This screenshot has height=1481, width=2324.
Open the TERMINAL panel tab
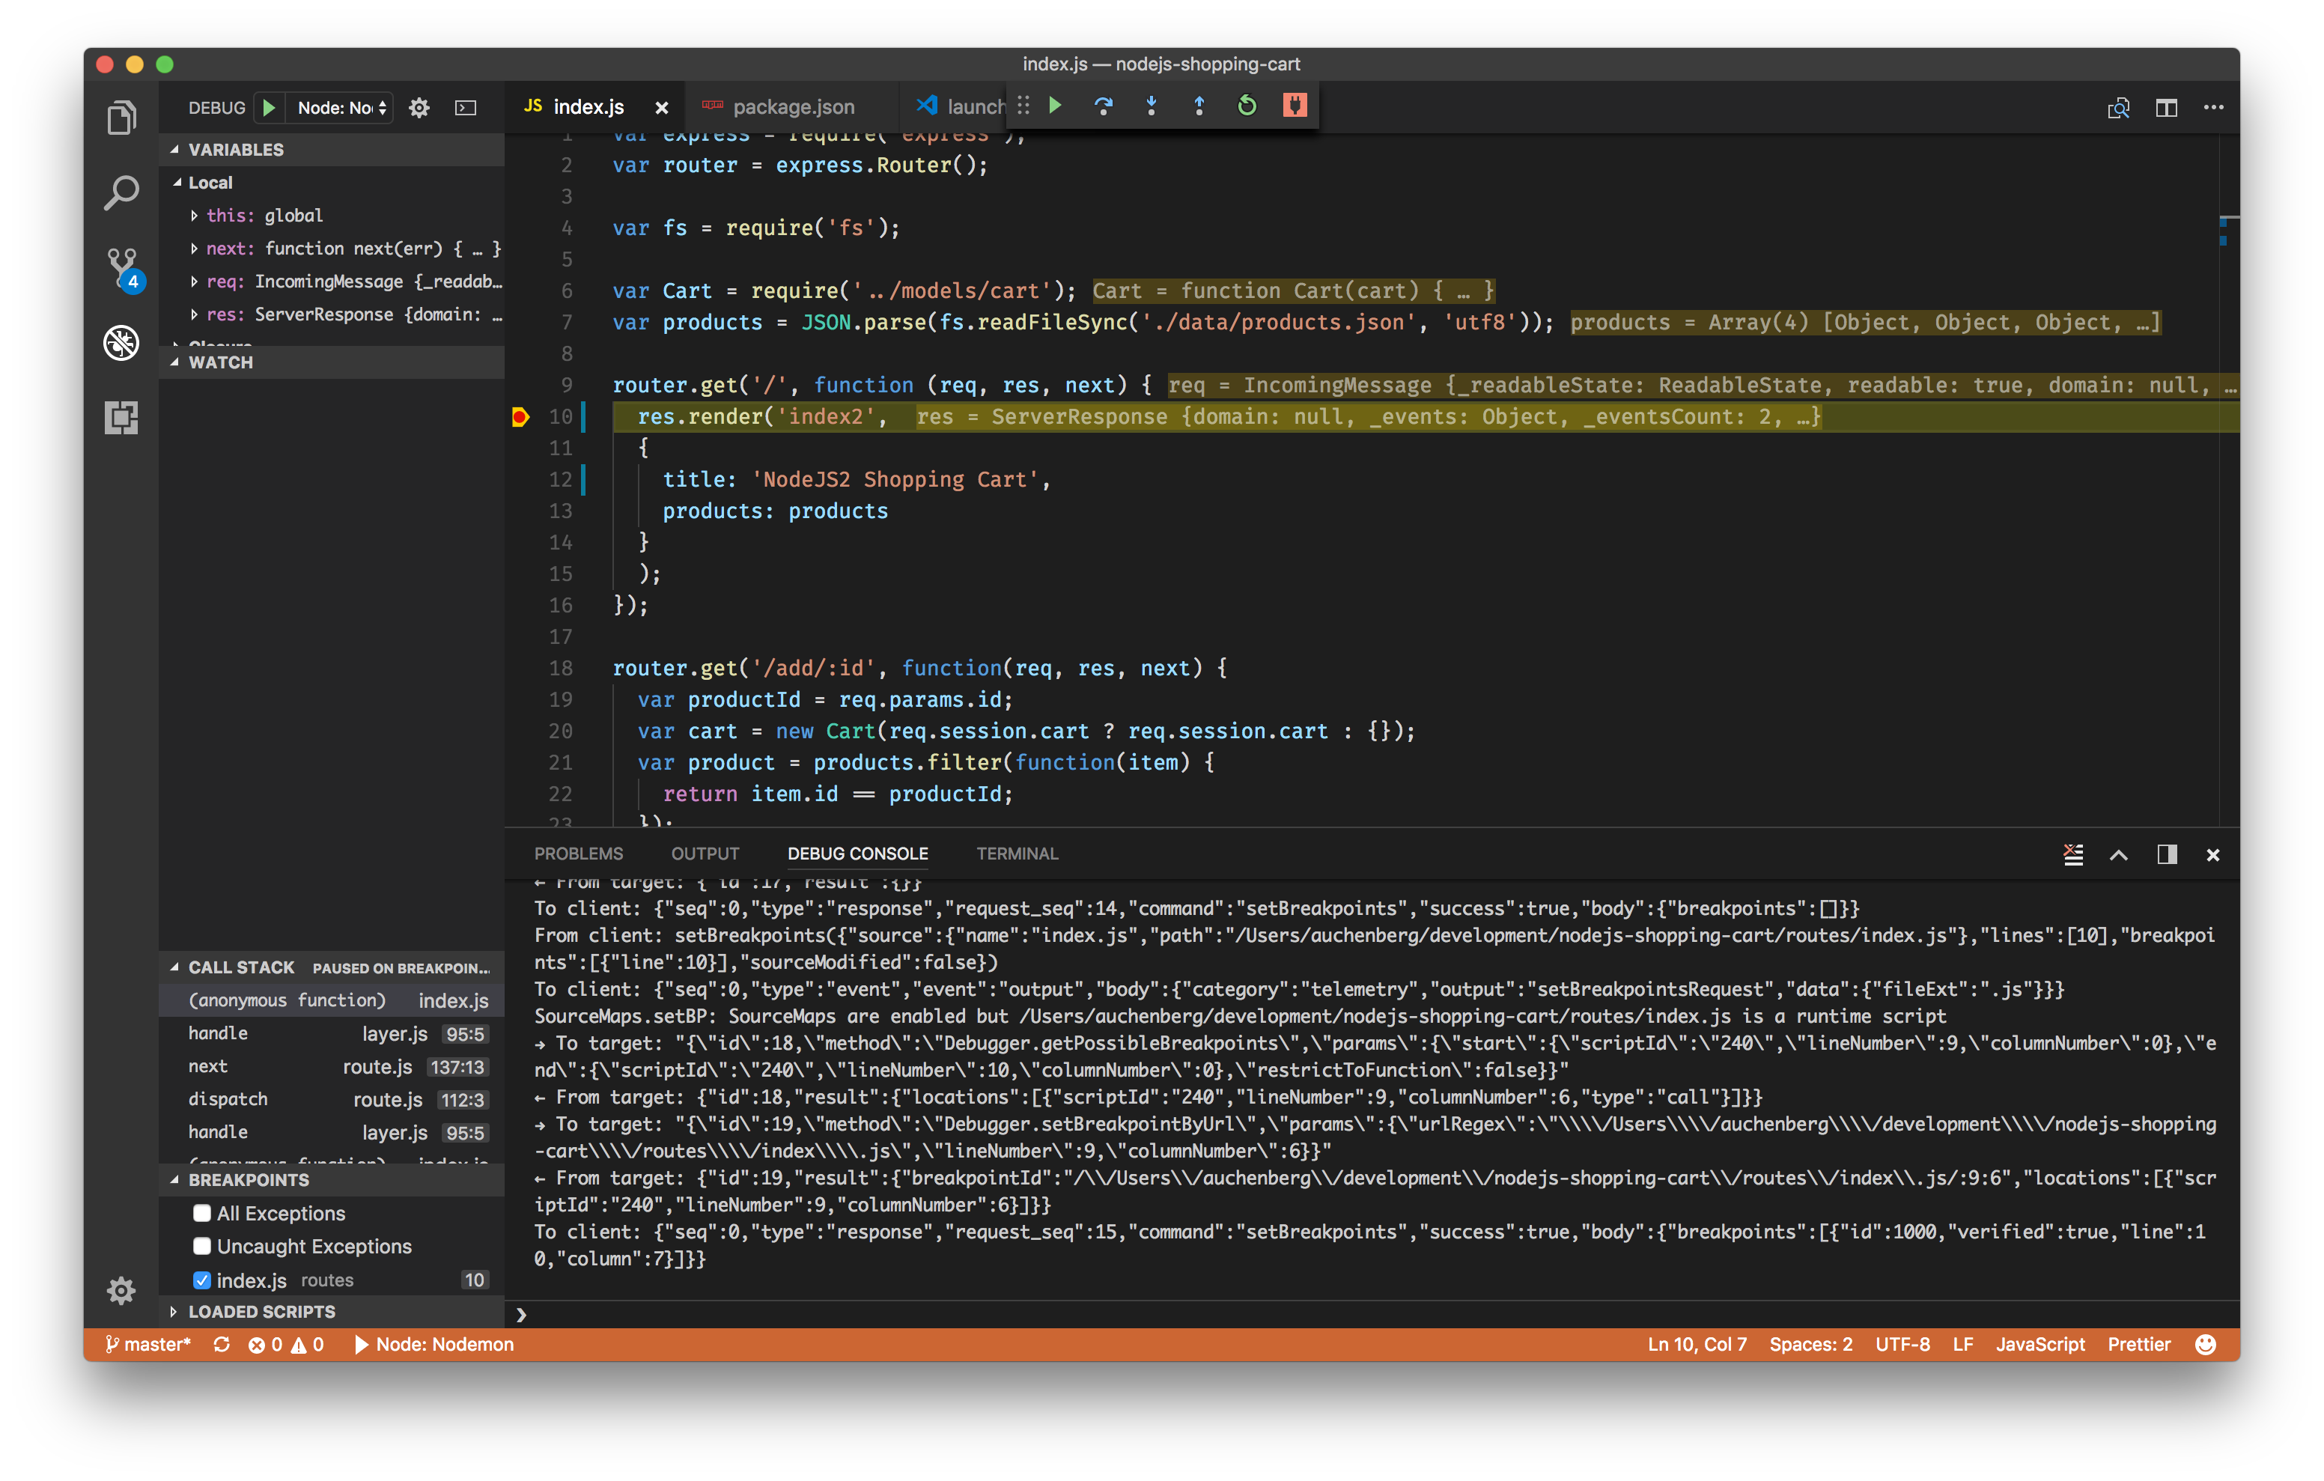tap(1017, 854)
